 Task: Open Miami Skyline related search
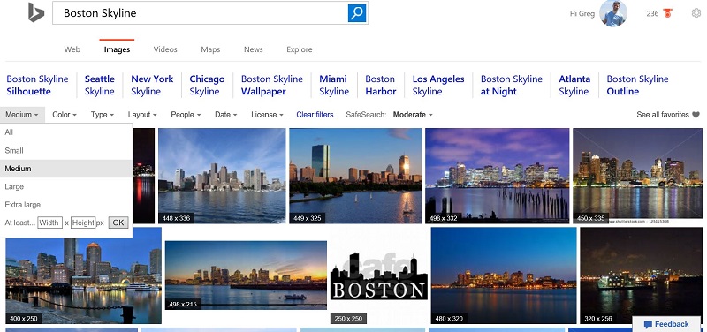[x=334, y=85]
